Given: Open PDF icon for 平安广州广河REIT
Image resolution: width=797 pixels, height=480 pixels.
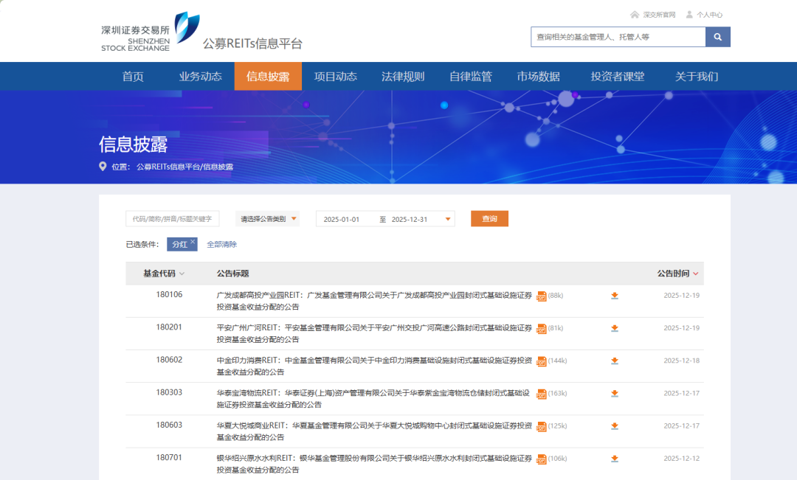Looking at the screenshot, I should 541,328.
